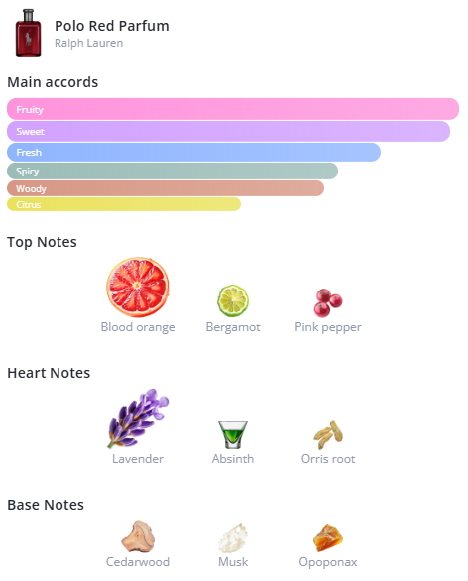Select the Blood orange note icon
The image size is (468, 581).
138,287
